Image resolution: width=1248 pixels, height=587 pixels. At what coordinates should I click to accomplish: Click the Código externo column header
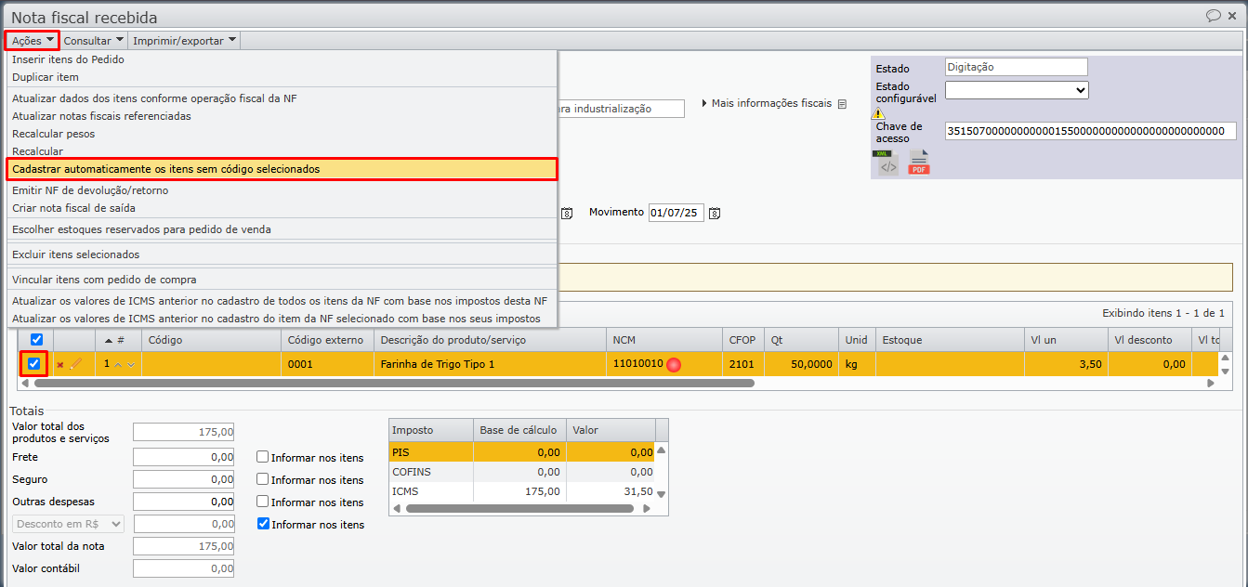pyautogui.click(x=327, y=340)
